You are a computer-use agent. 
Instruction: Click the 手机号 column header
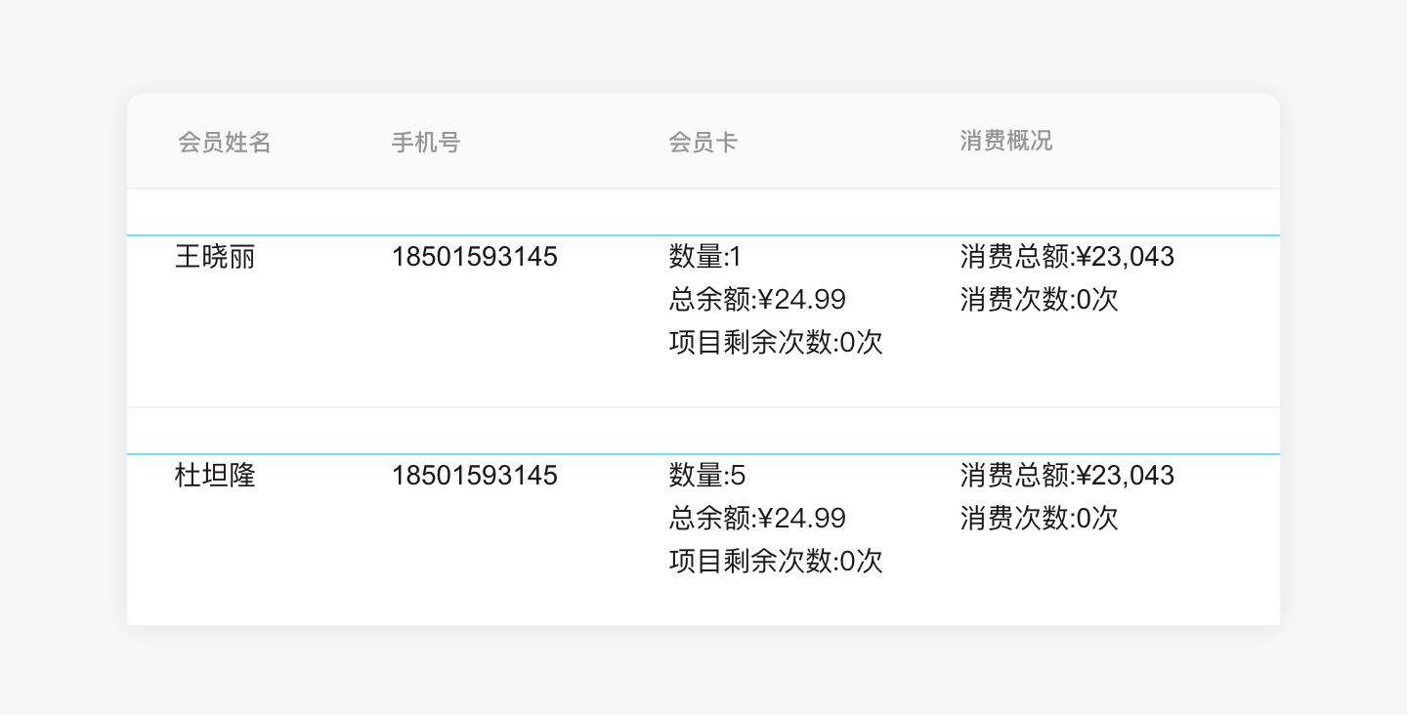(426, 143)
